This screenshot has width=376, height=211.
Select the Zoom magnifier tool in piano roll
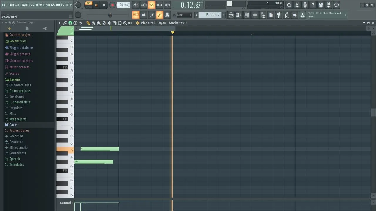[x=125, y=23]
